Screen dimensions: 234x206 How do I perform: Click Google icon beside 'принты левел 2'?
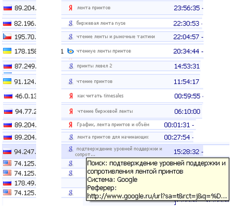coord(71,66)
